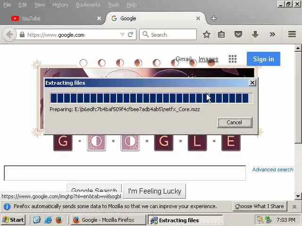Image resolution: width=302 pixels, height=226 pixels.
Task: Open the File menu
Action: [x=8, y=5]
